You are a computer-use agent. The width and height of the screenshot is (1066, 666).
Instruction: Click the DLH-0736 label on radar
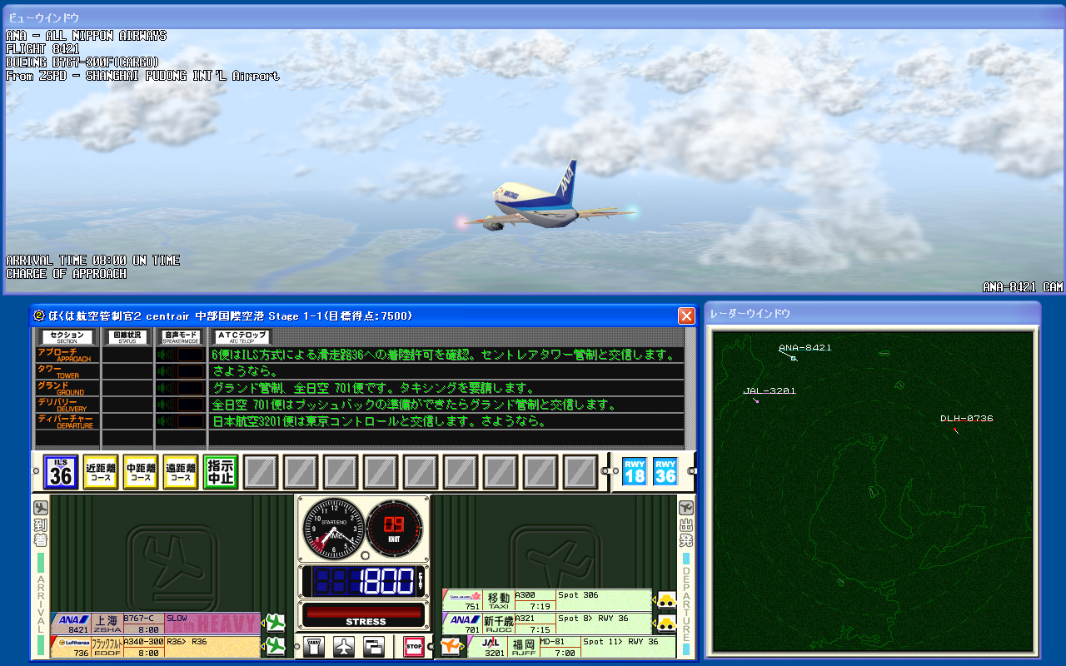(966, 418)
